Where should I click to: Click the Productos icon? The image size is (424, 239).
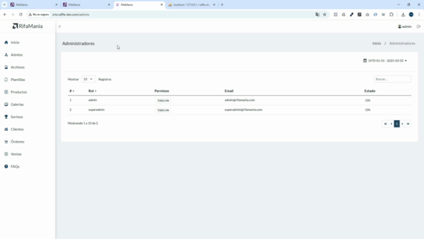6,92
